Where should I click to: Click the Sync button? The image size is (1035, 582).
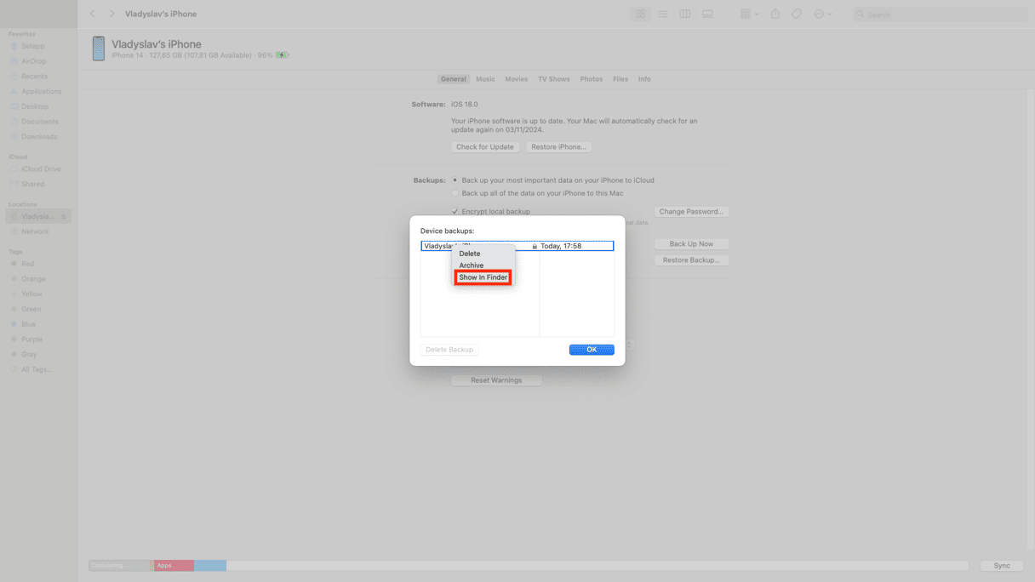pos(1002,566)
